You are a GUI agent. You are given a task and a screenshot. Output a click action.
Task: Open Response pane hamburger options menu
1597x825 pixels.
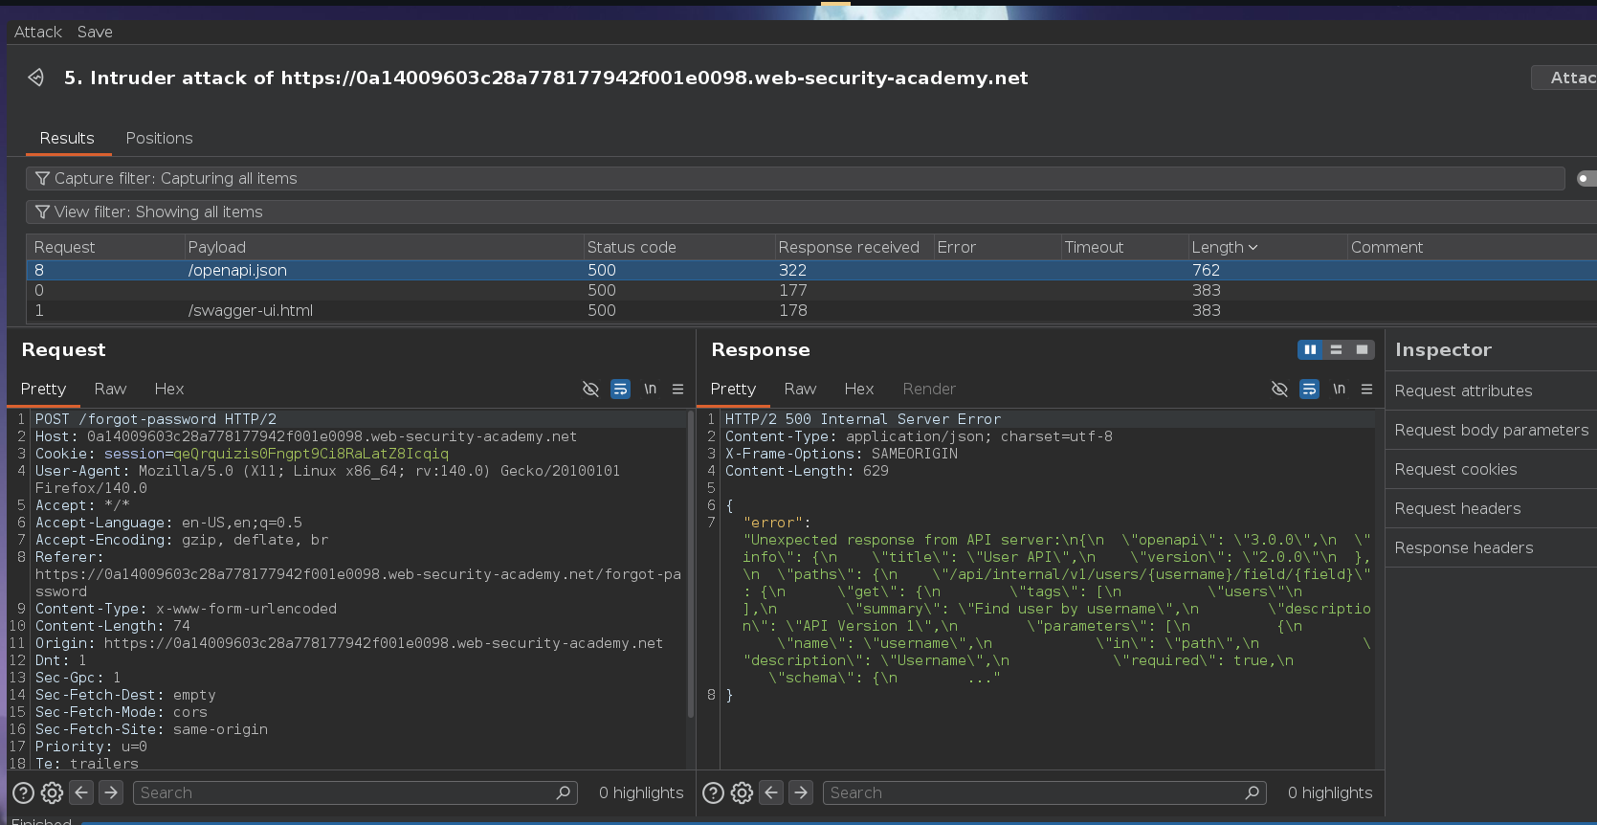pyautogui.click(x=1366, y=389)
